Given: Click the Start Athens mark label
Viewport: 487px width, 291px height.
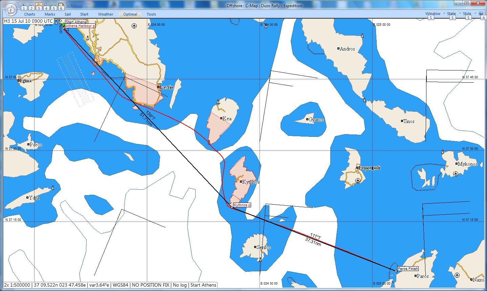Looking at the screenshot, I should [75, 22].
